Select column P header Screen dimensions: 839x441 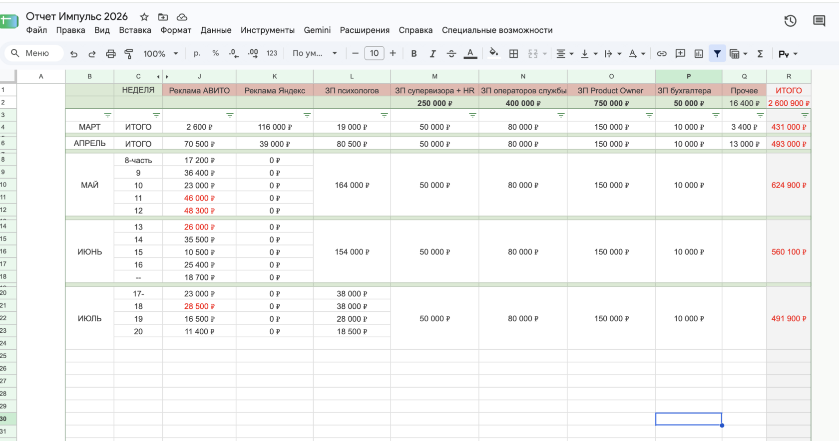689,76
